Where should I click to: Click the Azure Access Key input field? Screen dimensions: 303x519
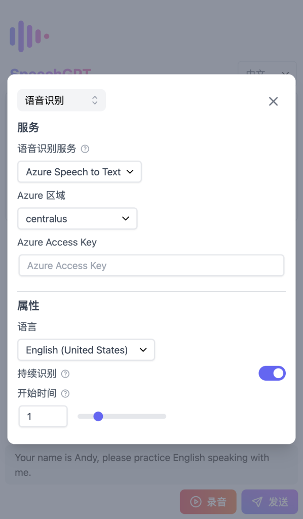tap(151, 265)
